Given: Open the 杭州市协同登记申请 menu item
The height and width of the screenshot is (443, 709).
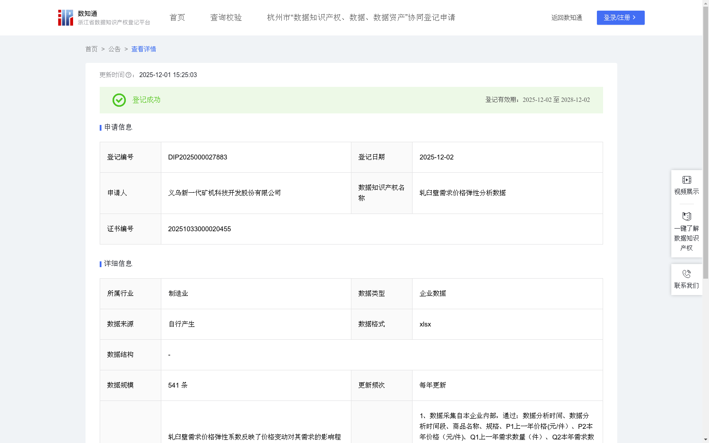Looking at the screenshot, I should (361, 18).
